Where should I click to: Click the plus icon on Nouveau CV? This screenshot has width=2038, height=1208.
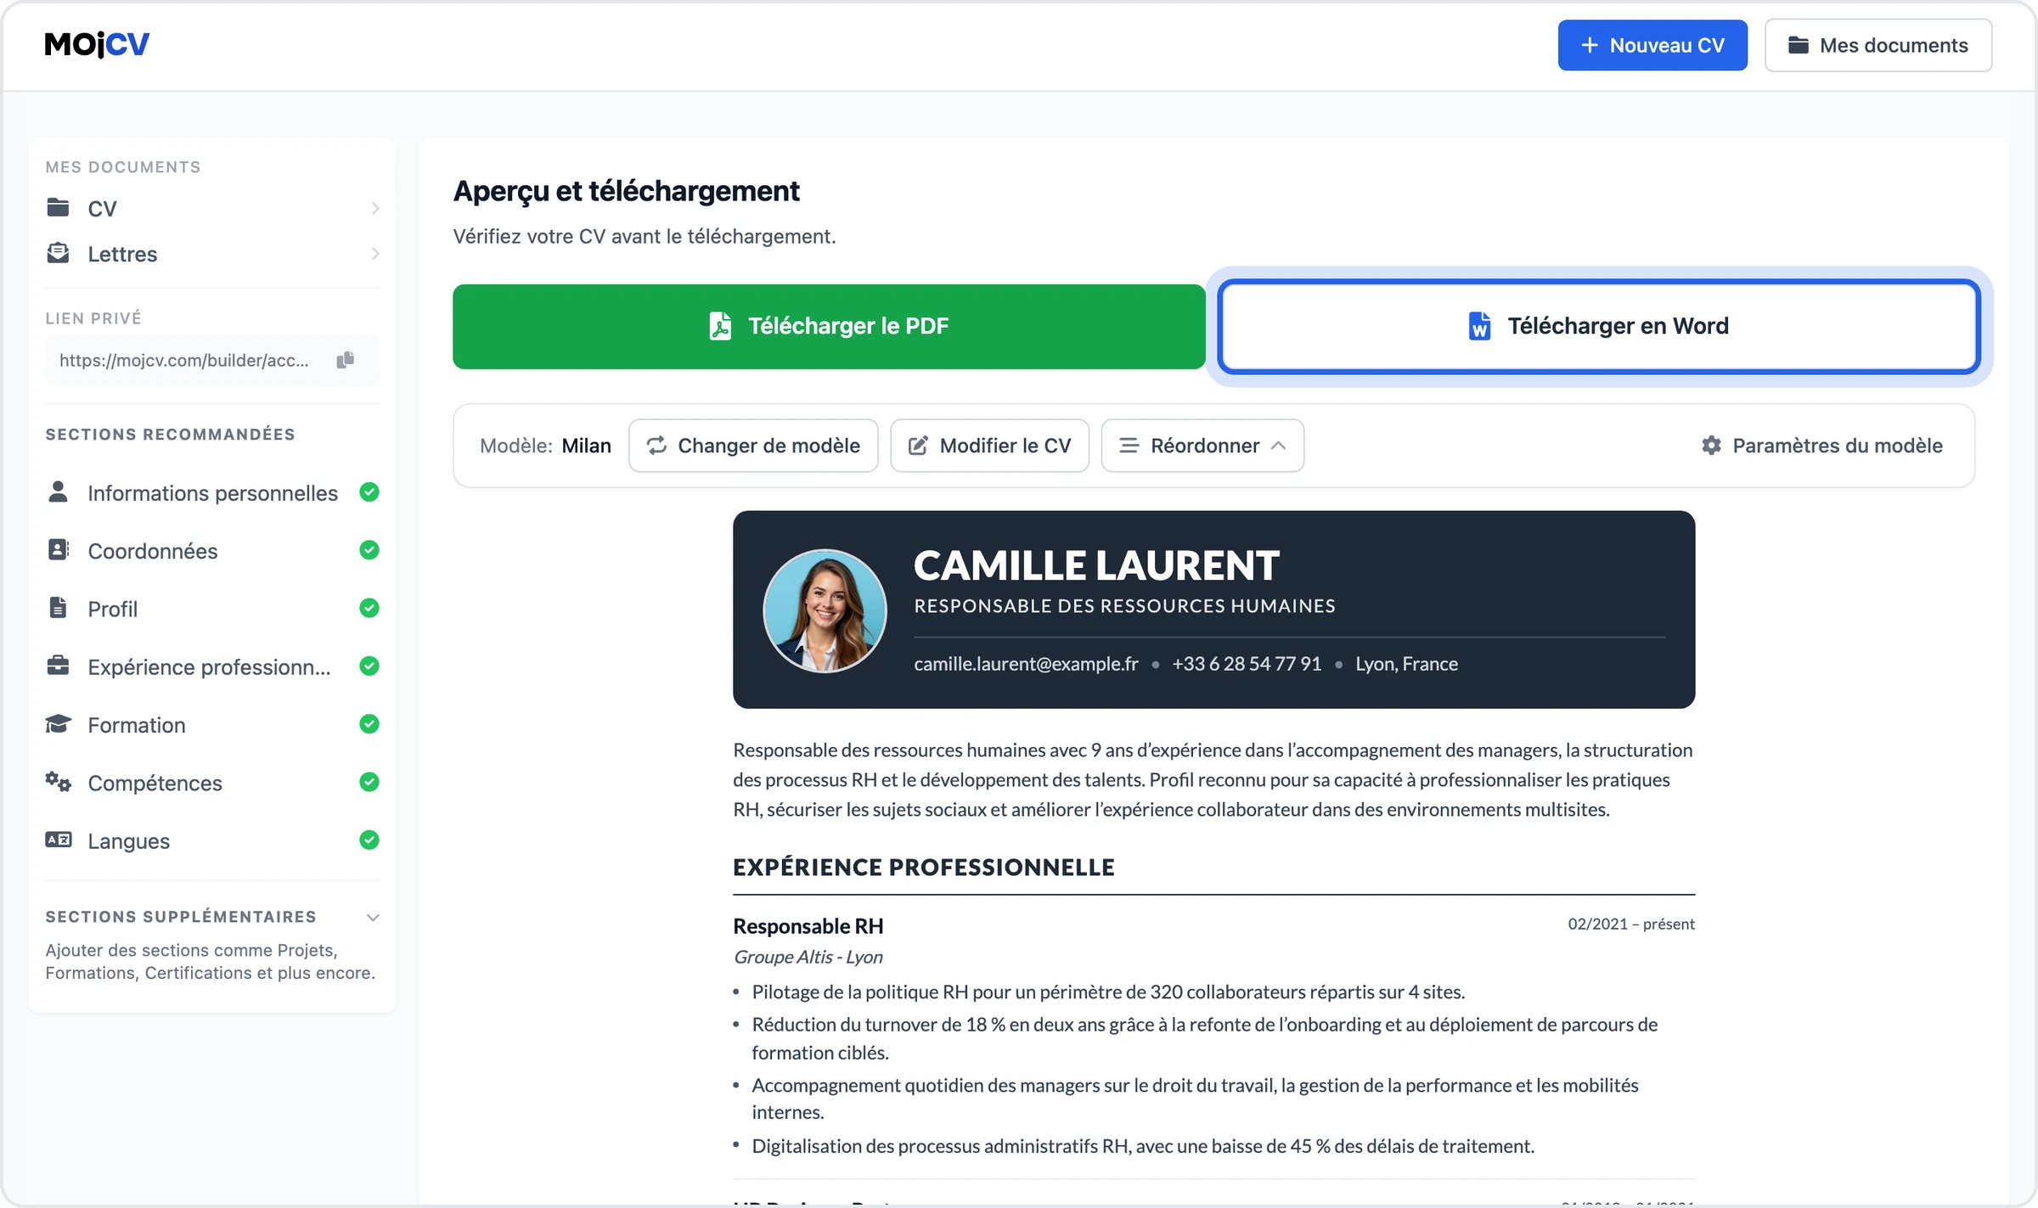tap(1590, 45)
